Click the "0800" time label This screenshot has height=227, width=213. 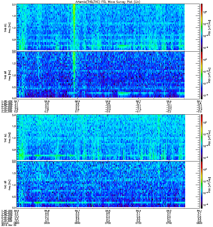(x=199, y=223)
